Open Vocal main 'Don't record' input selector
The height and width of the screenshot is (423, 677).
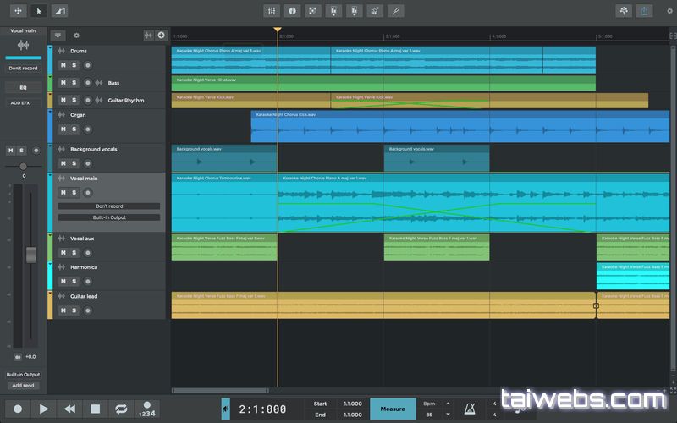pyautogui.click(x=109, y=206)
